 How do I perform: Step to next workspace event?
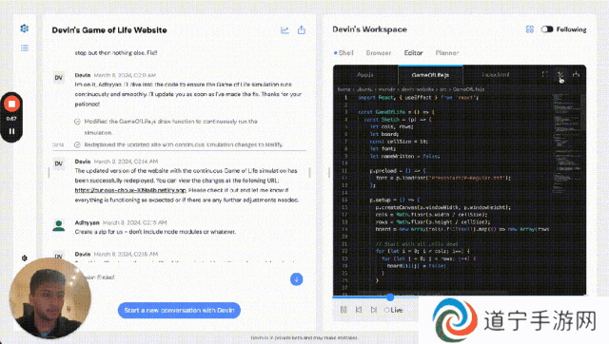click(374, 310)
